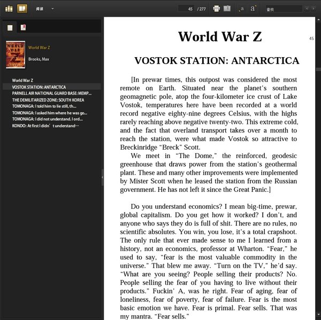Open TOMONAGA: I did not understand entry
Screen dimensions: 321x320
47,119
